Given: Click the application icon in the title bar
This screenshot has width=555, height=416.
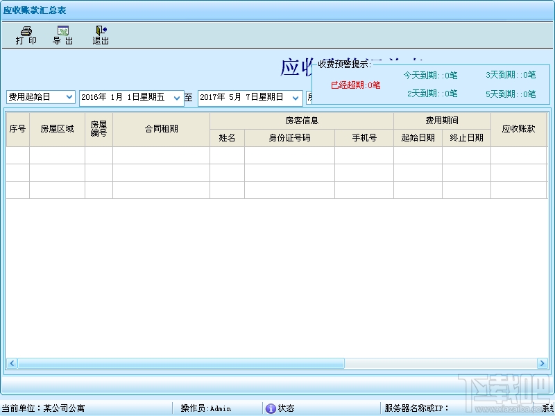Looking at the screenshot, I should coord(7,8).
